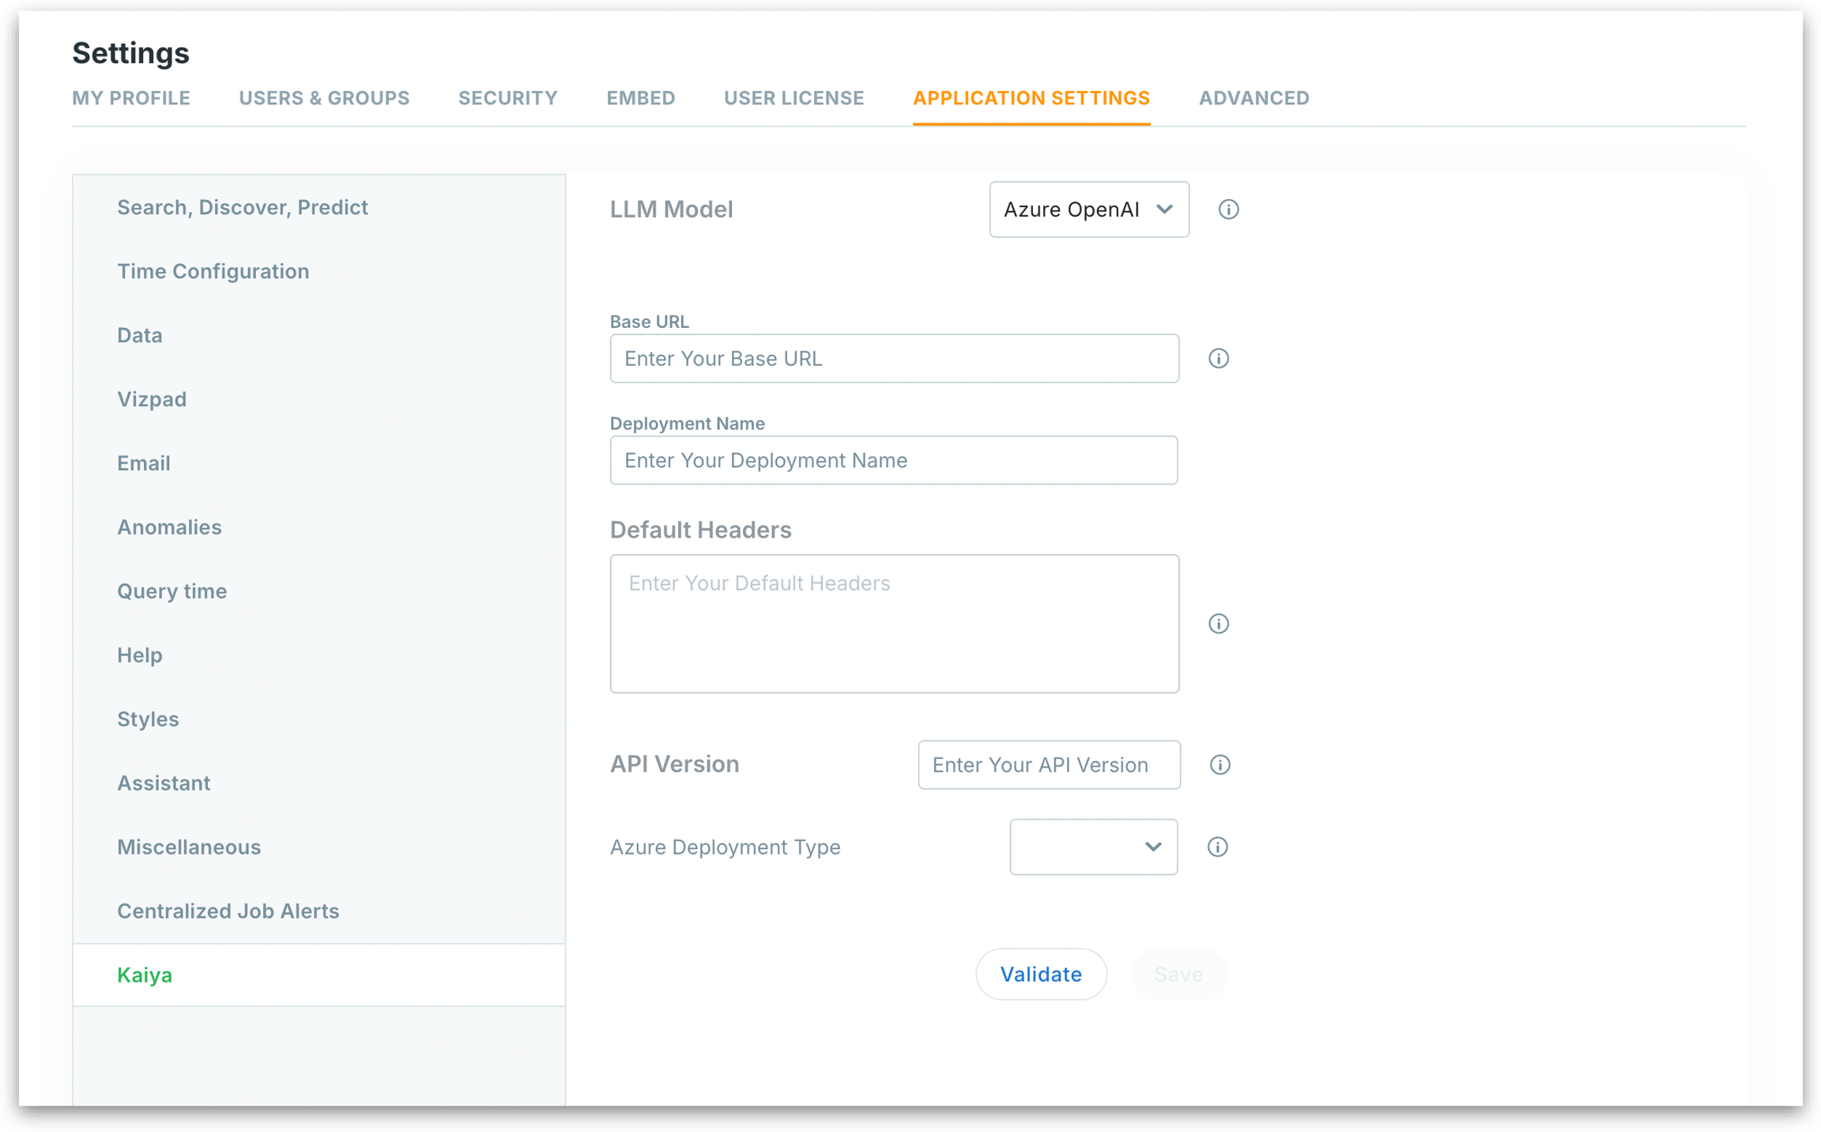The width and height of the screenshot is (1821, 1132).
Task: Click into the Deployment Name field
Action: [893, 461]
